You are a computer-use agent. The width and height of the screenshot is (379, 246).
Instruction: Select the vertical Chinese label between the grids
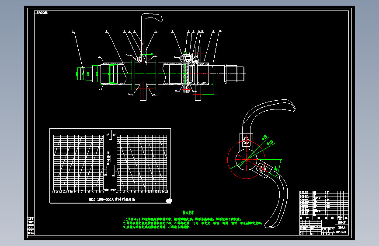[108, 158]
